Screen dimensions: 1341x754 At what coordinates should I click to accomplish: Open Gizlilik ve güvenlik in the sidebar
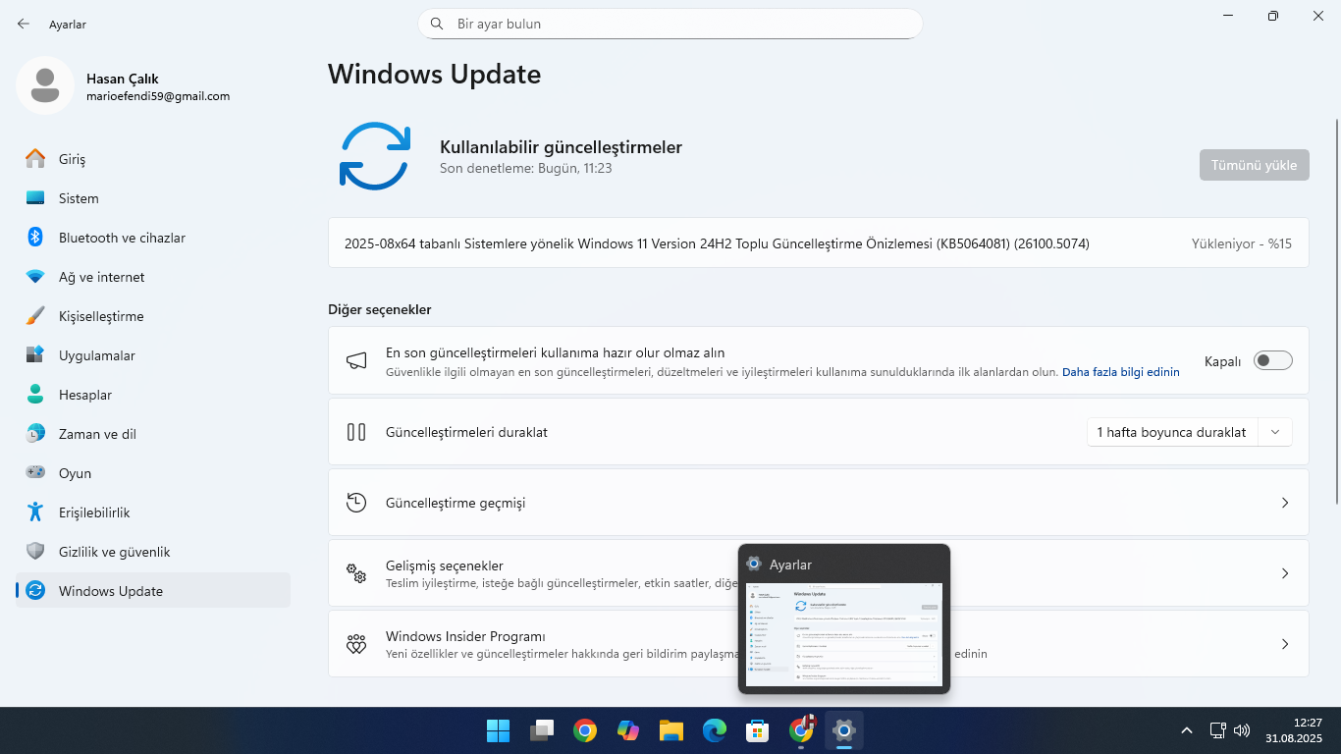coord(153,552)
